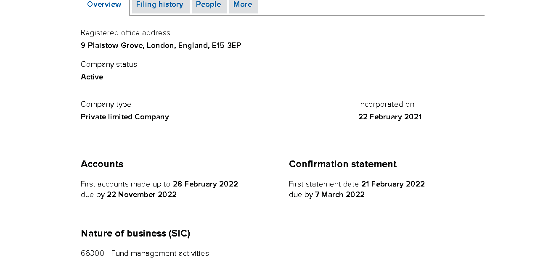The image size is (559, 268).
Task: Open the Overview tab
Action: point(104,5)
